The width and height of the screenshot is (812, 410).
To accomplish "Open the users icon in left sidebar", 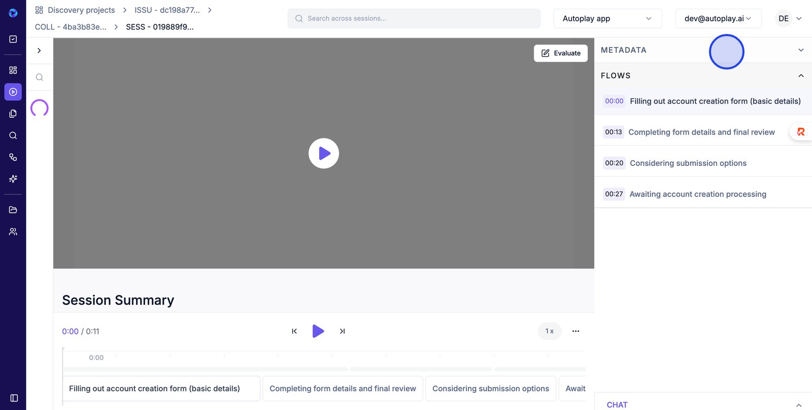I will 13,231.
